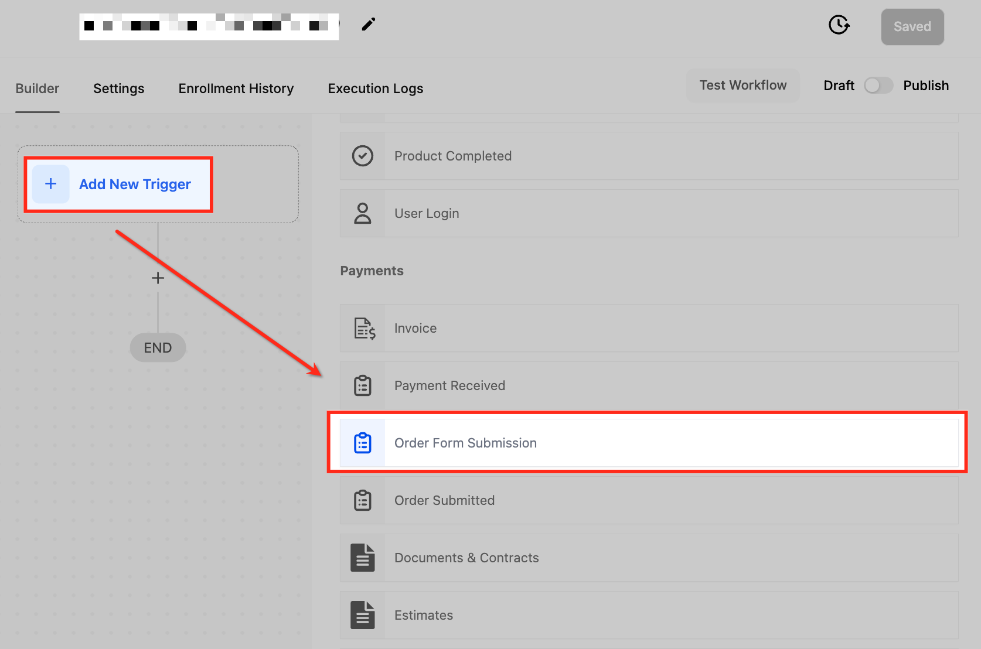The width and height of the screenshot is (981, 649).
Task: Choose the Estimates trigger
Action: 649,615
